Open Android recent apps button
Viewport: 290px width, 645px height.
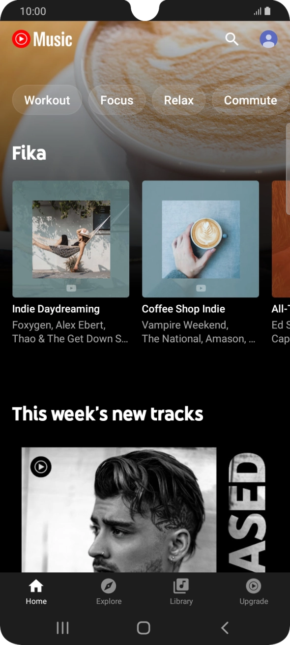coord(62,627)
